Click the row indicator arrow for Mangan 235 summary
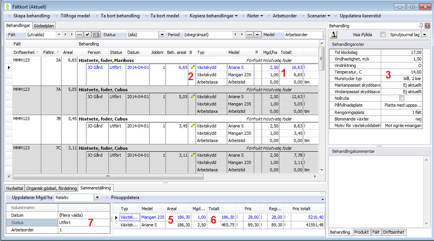Viewport: 434px width, 241px height. click(x=116, y=218)
